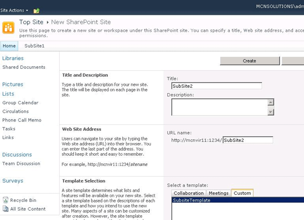Click the Web Site Address section heading

[x=81, y=129]
